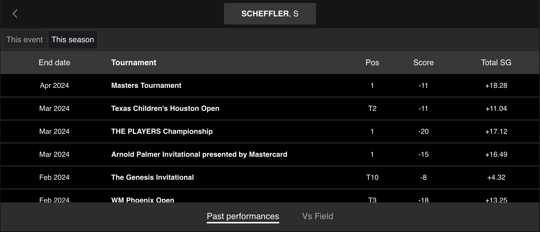The height and width of the screenshot is (232, 540).
Task: Show the Past performances view
Action: tap(243, 216)
